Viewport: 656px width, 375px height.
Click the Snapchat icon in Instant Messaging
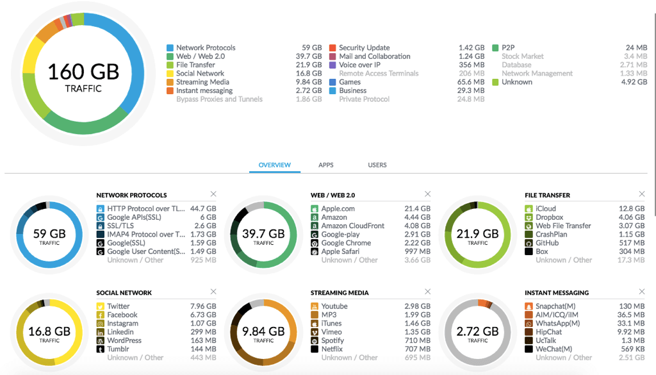click(x=529, y=306)
